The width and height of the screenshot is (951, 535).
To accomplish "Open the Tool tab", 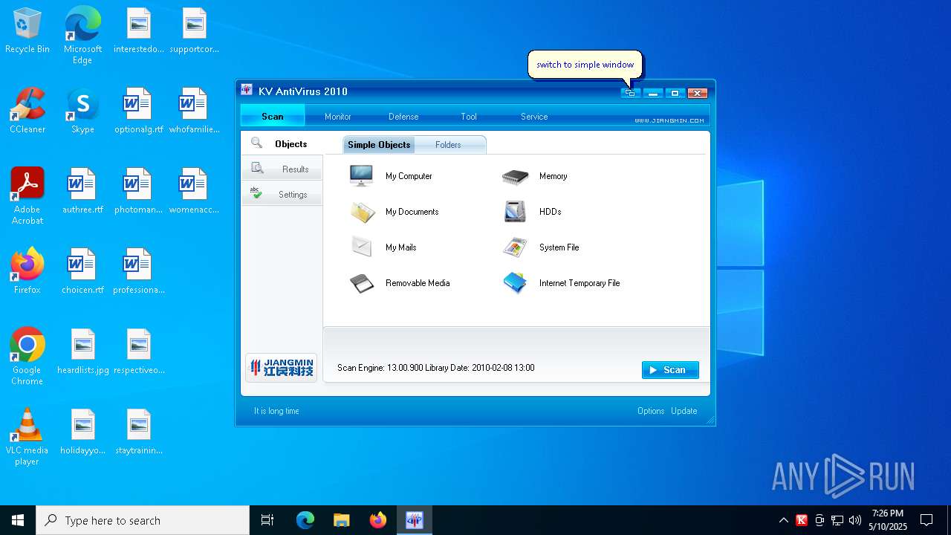I will click(468, 117).
